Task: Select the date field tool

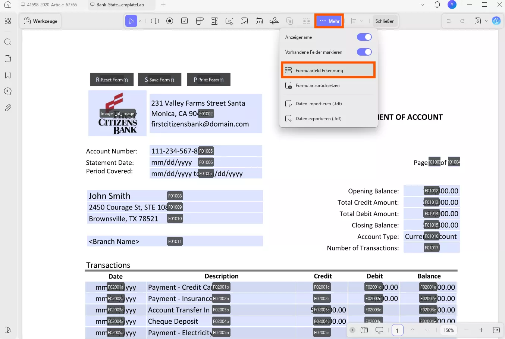Action: [x=259, y=21]
